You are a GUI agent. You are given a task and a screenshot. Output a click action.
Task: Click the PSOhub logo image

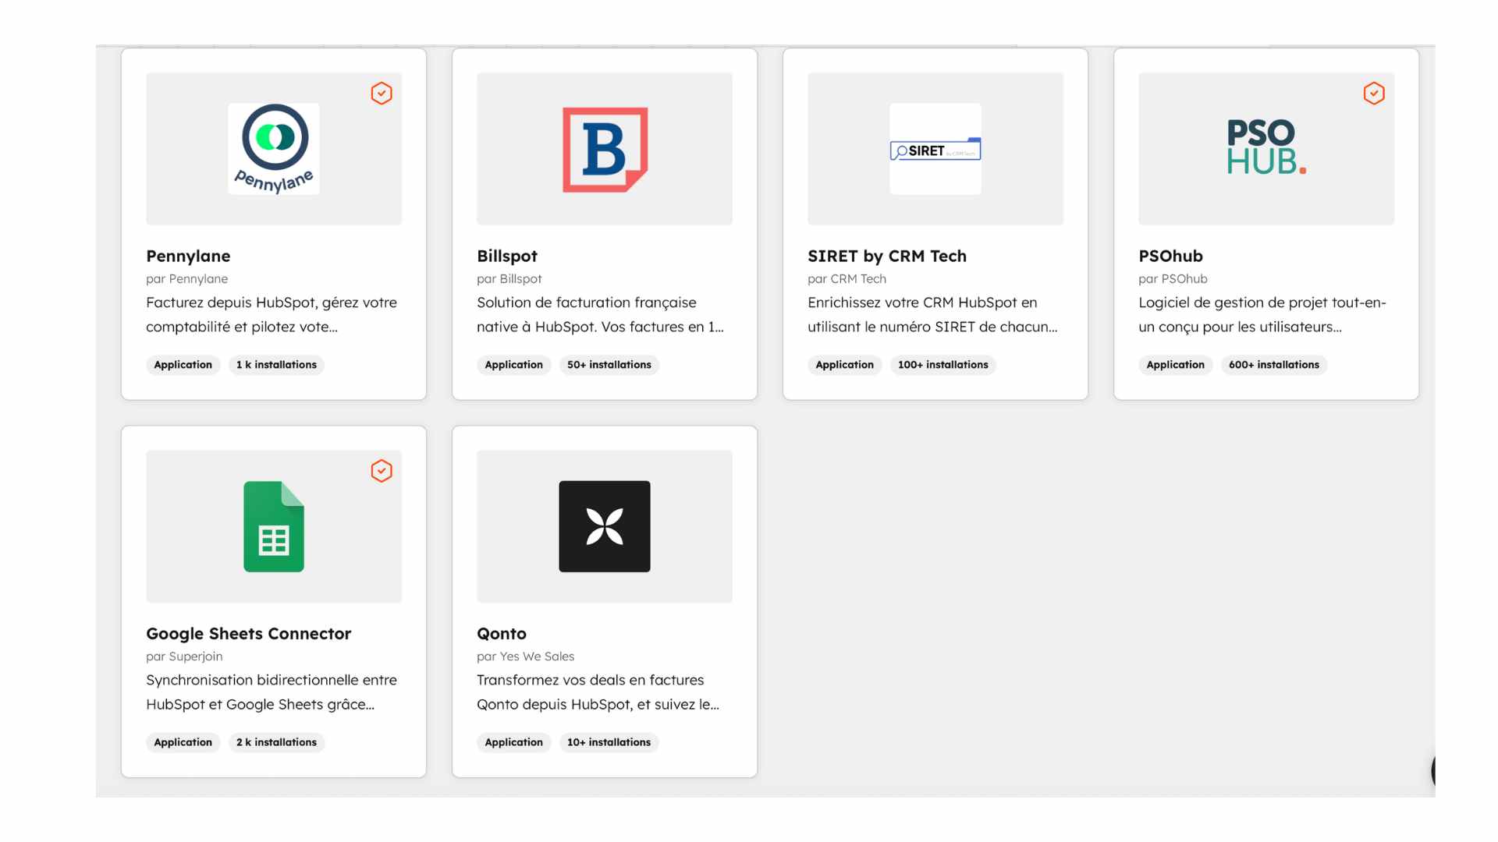click(1265, 147)
